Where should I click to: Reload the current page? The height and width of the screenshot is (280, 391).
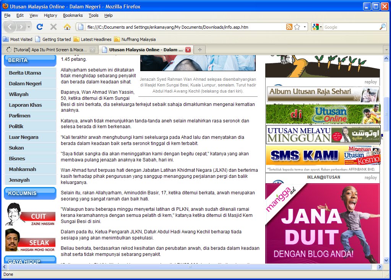point(40,27)
